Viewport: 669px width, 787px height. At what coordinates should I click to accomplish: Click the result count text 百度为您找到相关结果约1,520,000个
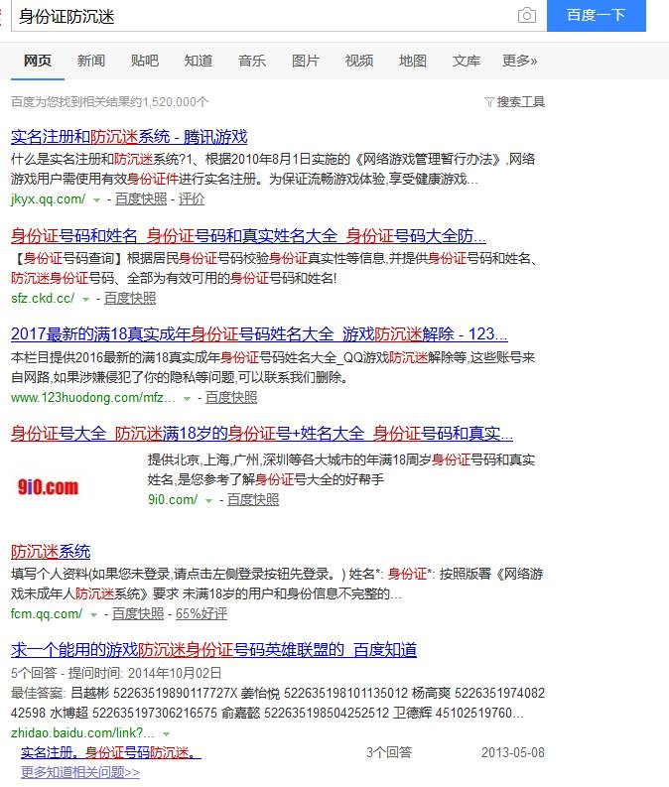[109, 102]
